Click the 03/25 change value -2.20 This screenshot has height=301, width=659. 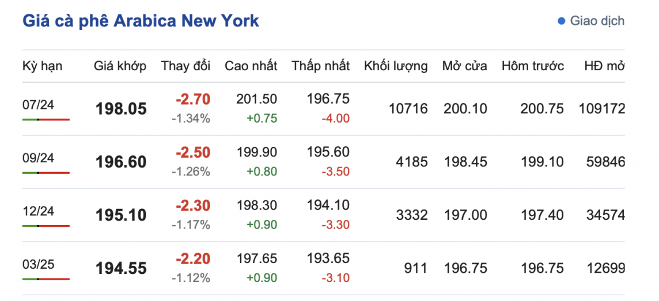193,258
